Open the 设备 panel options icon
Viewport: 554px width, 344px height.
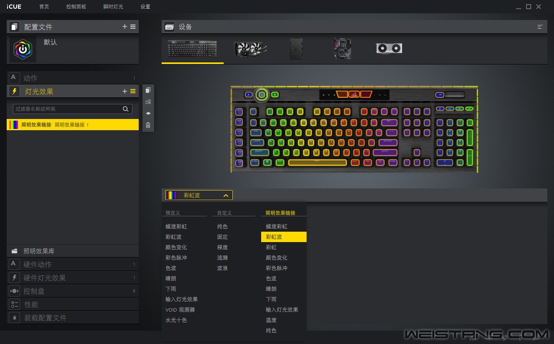[540, 27]
